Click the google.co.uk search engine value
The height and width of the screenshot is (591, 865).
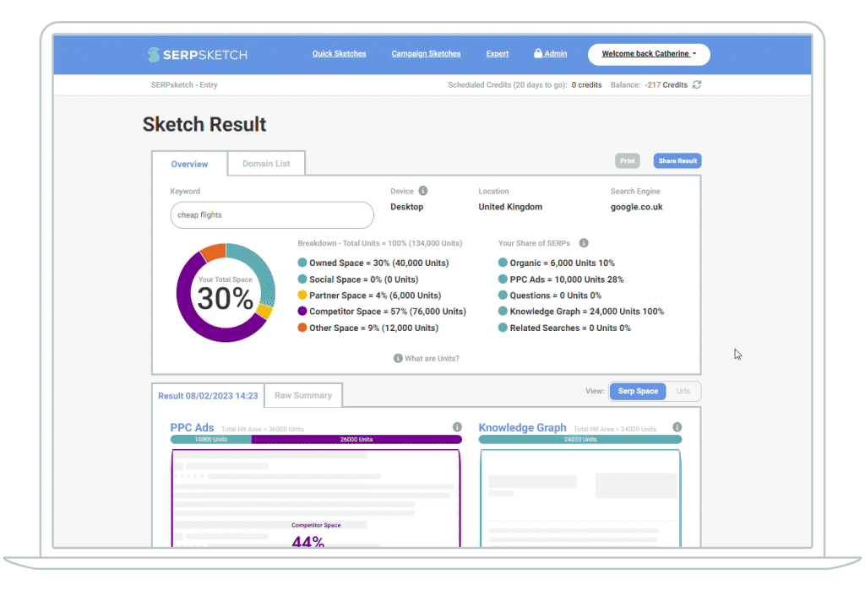point(637,207)
